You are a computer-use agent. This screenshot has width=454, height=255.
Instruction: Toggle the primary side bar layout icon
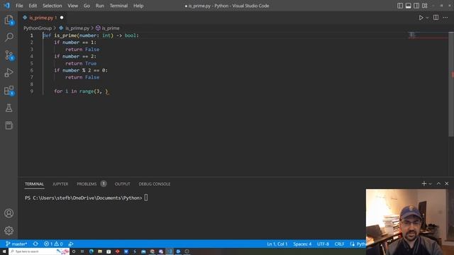[x=400, y=6]
